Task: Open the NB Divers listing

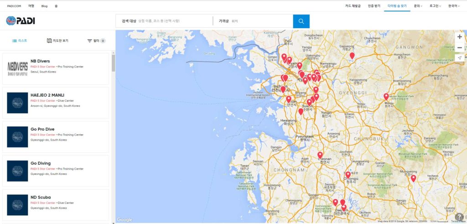Action: tap(56, 69)
